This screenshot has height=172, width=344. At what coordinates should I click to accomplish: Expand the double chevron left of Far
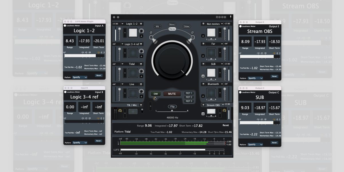pyautogui.click(x=203, y=44)
